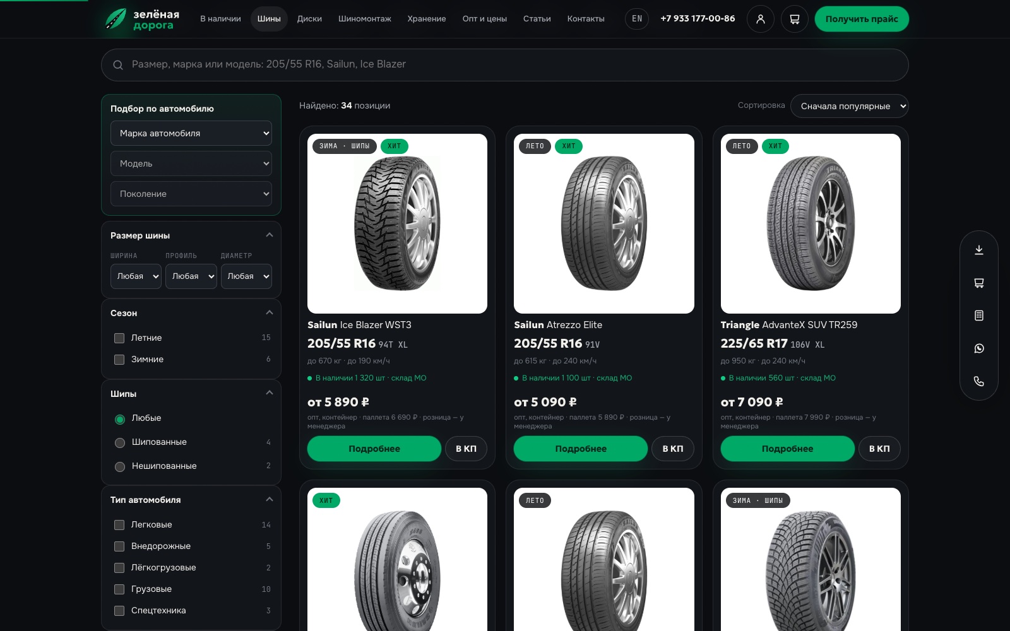Click the phone number +7 933 177-00-86
1010x631 pixels.
(x=698, y=19)
